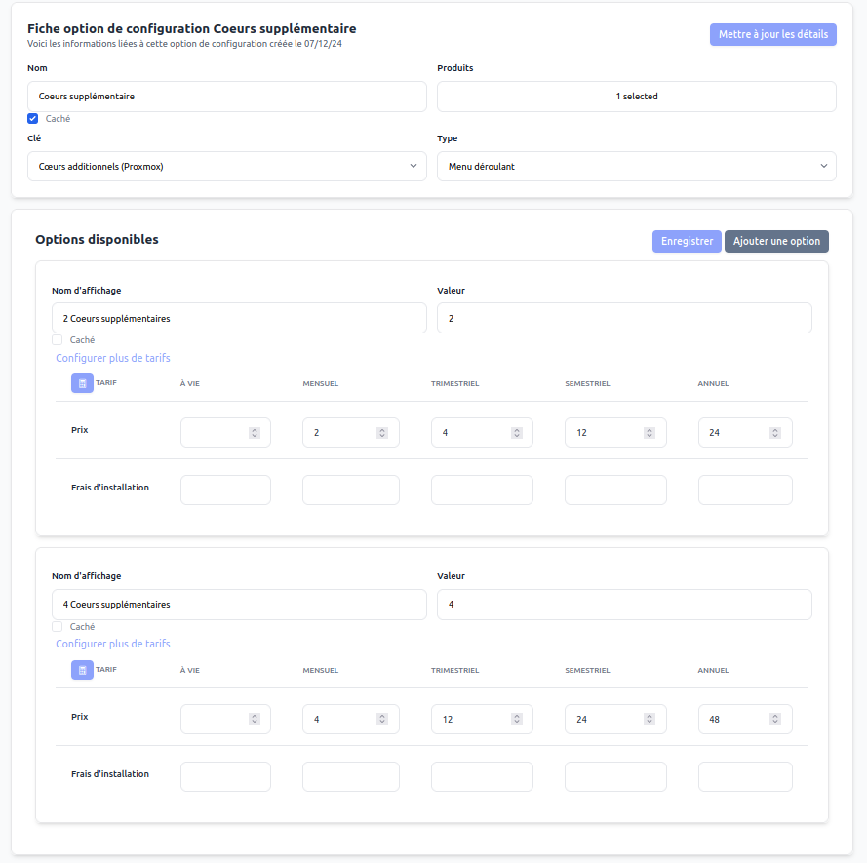The image size is (867, 863).
Task: Click calculator icon in 4 Coeurs tarif table
Action: [x=82, y=670]
